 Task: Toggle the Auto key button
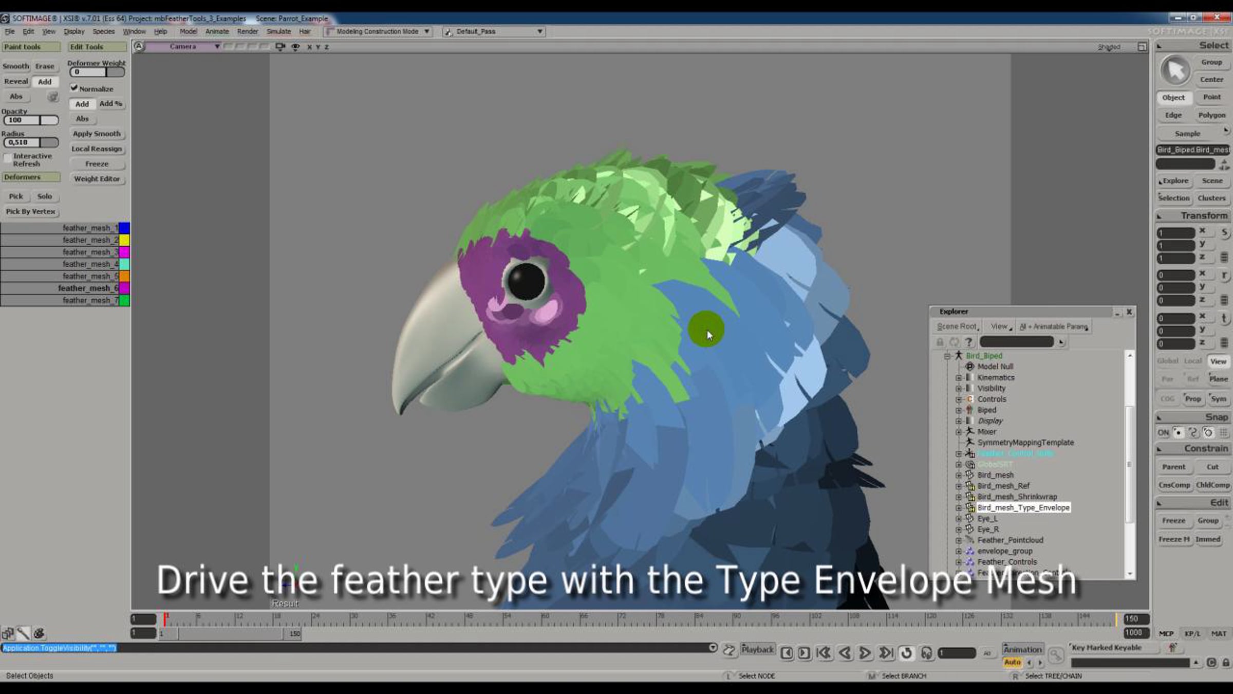point(1012,663)
